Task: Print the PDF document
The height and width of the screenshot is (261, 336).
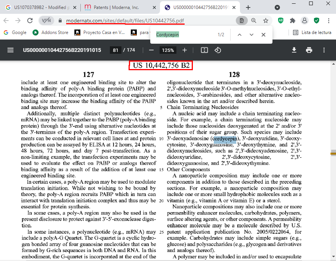Action: pos(309,50)
